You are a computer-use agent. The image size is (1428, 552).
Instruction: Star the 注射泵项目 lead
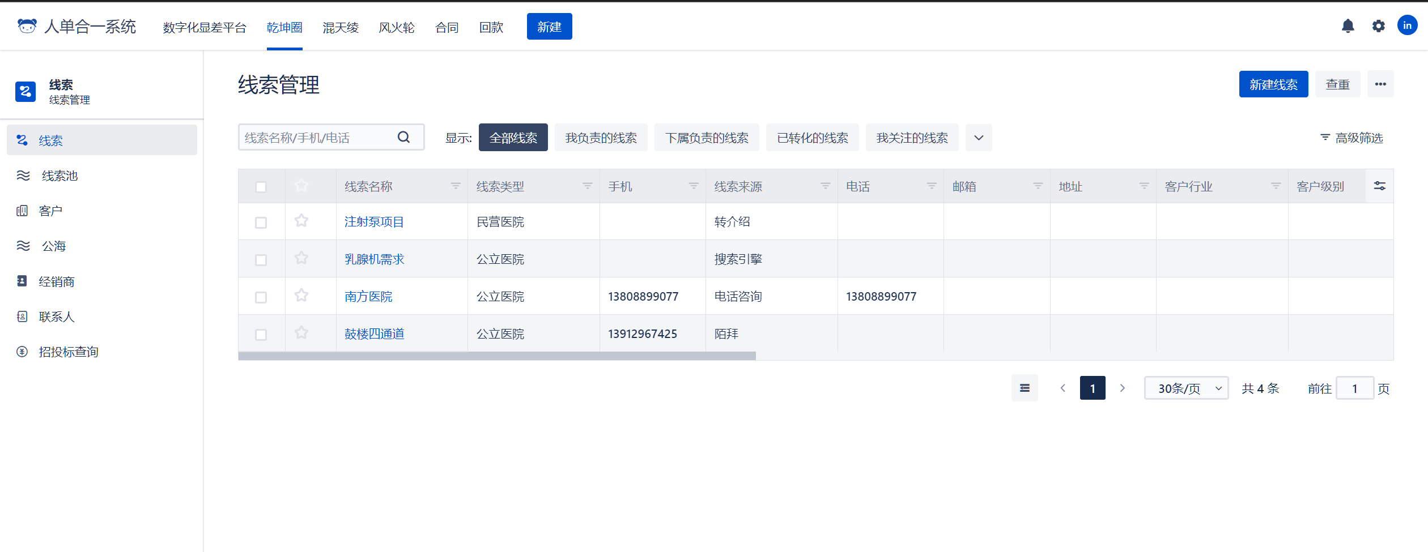(301, 220)
